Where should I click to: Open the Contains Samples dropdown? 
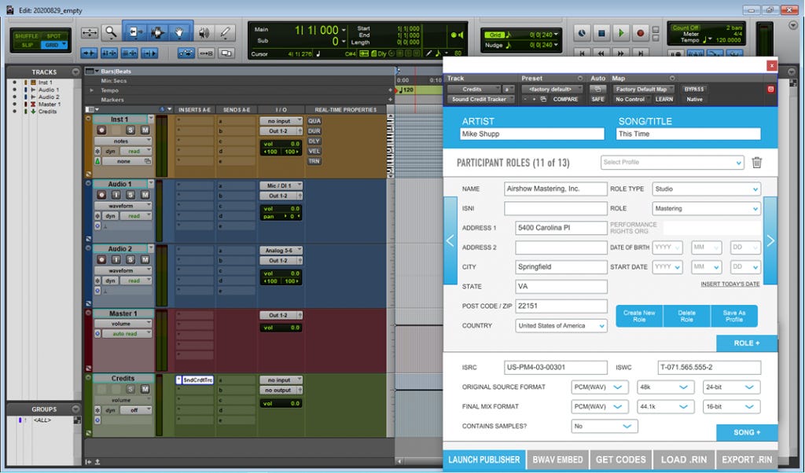click(605, 427)
